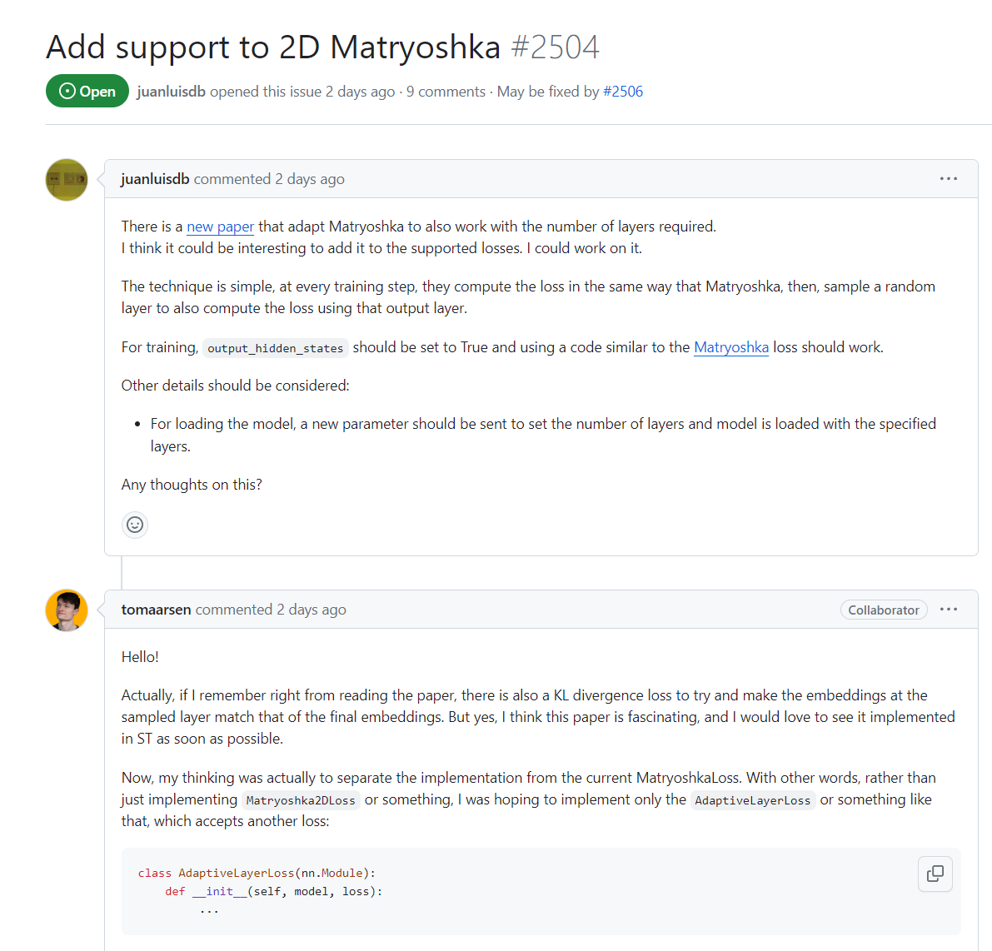Add emoji reaction to juanluisdb's comment
The width and height of the screenshot is (992, 951).
click(135, 525)
